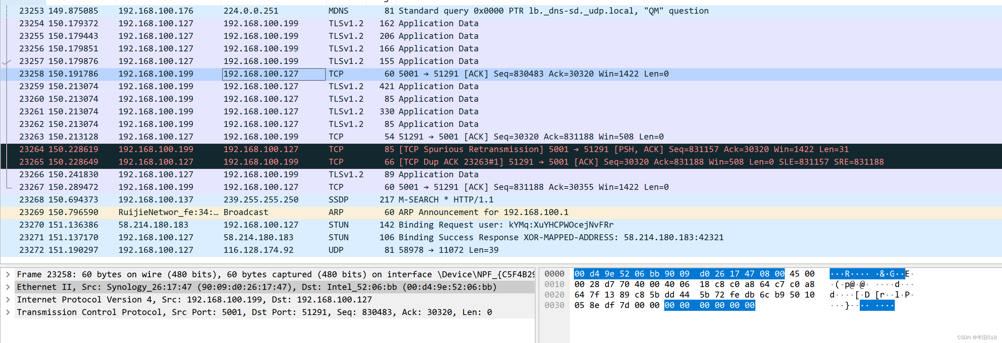The image size is (1002, 343).
Task: Click highlighted padding bytes in offset 0030 row
Action: (709, 305)
